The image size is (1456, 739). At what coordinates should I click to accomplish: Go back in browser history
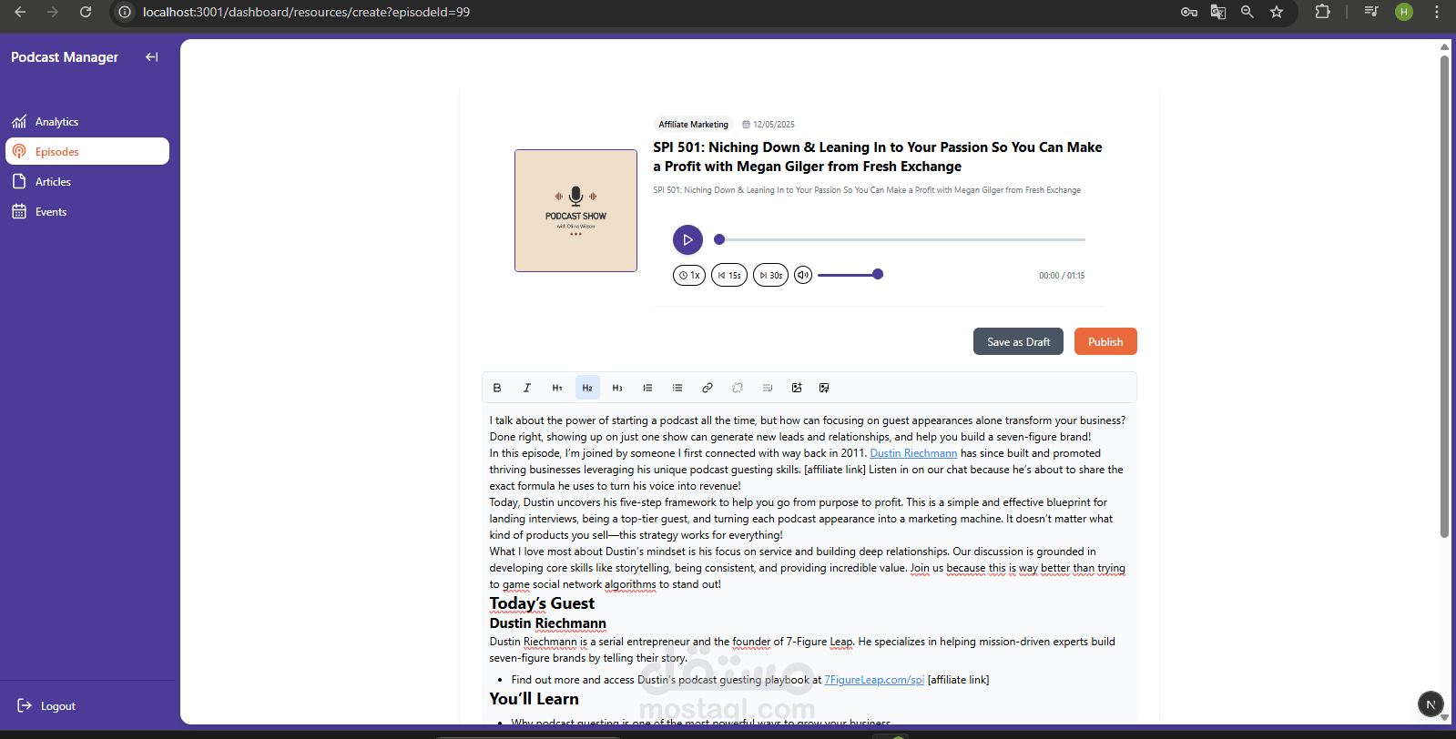pyautogui.click(x=20, y=12)
